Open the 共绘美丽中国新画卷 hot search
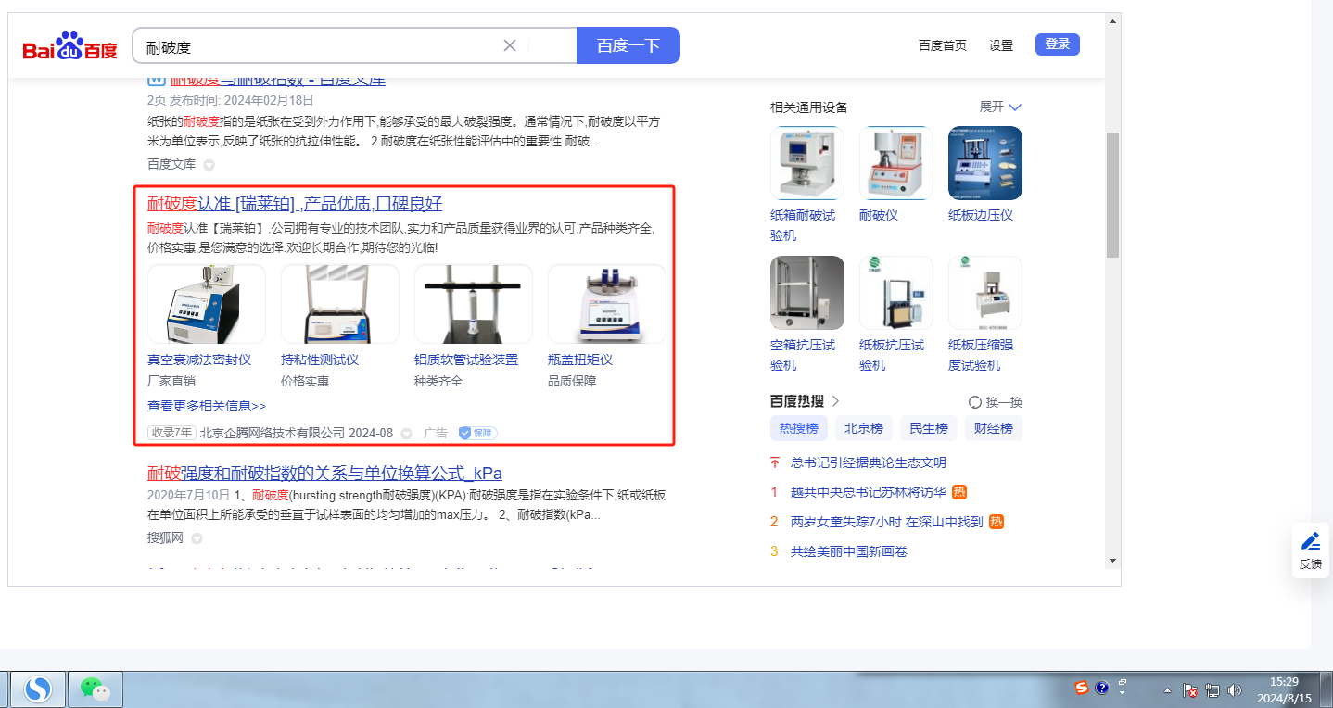This screenshot has width=1333, height=708. [x=849, y=551]
